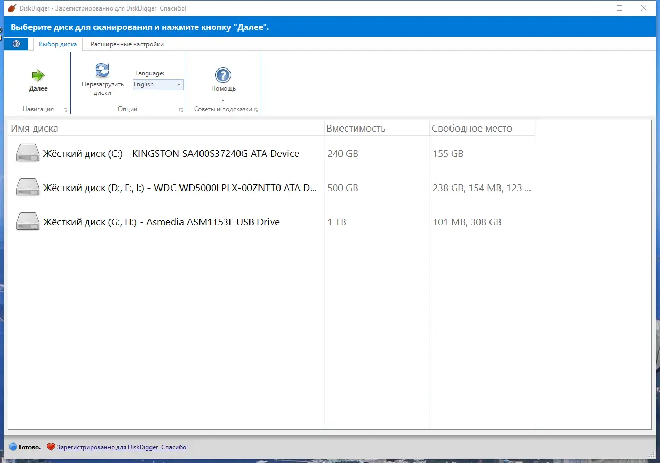Select row Жёсткий диск (D:, F:, I:) WDC

[x=272, y=188]
